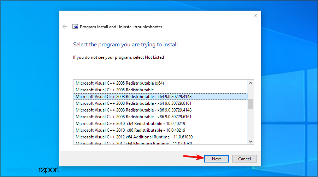Click the scrollbar track below the thumb

pyautogui.click(x=251, y=124)
